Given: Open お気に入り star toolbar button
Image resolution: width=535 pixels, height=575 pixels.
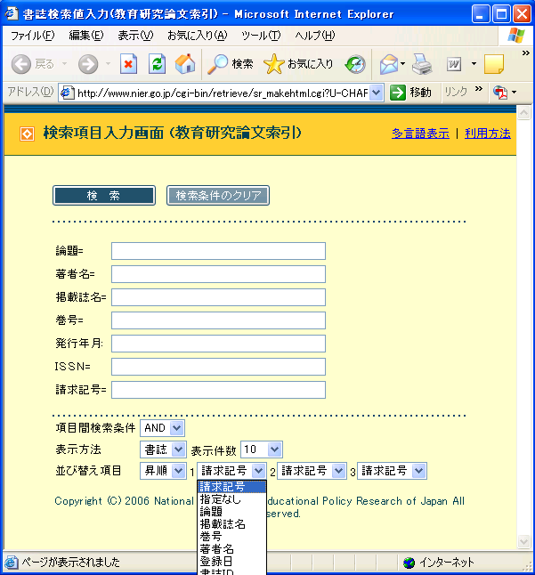Looking at the screenshot, I should [x=298, y=64].
